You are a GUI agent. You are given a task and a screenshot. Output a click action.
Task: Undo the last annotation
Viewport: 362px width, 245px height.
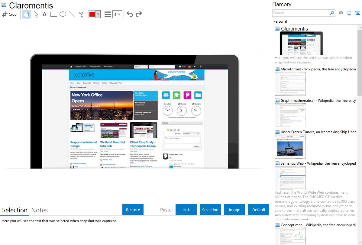[x=130, y=14]
